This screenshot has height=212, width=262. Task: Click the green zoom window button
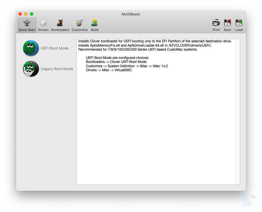pyautogui.click(x=32, y=14)
